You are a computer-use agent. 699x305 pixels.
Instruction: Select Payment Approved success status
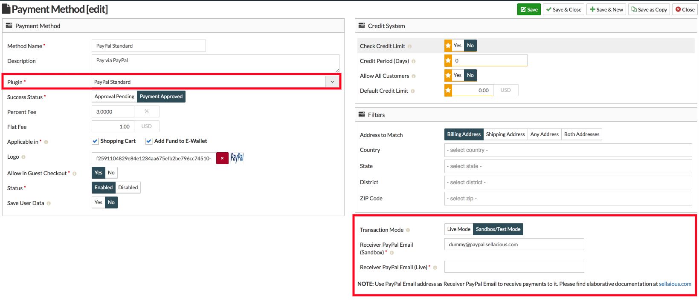click(161, 97)
